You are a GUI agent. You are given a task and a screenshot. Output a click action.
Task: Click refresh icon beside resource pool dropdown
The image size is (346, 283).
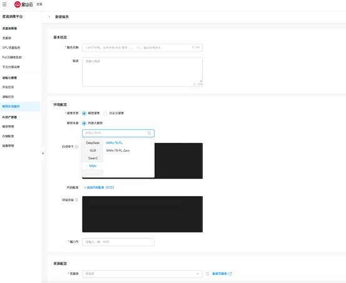coord(208,274)
